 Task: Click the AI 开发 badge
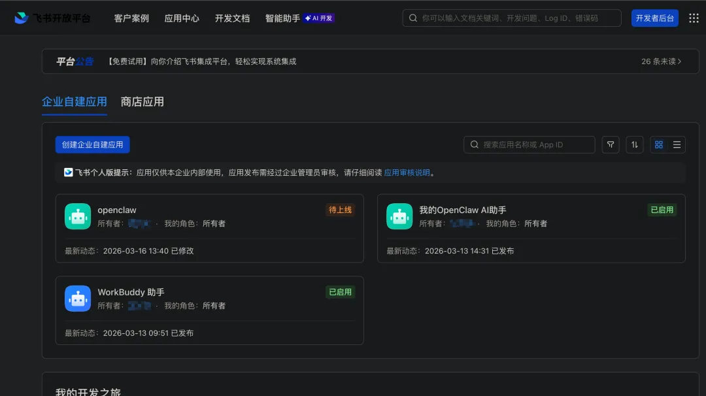(x=319, y=18)
